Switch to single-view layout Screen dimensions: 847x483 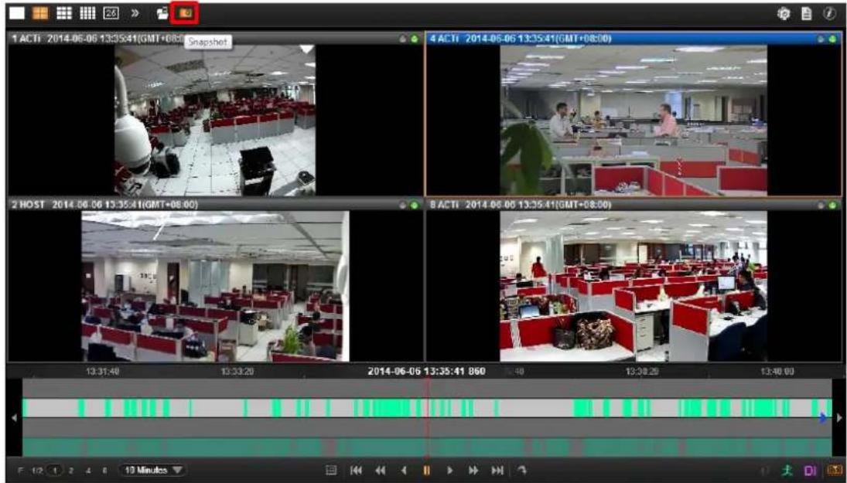pos(17,13)
